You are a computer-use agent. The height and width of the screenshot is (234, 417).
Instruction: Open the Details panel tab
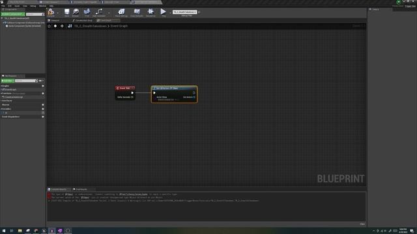375,9
